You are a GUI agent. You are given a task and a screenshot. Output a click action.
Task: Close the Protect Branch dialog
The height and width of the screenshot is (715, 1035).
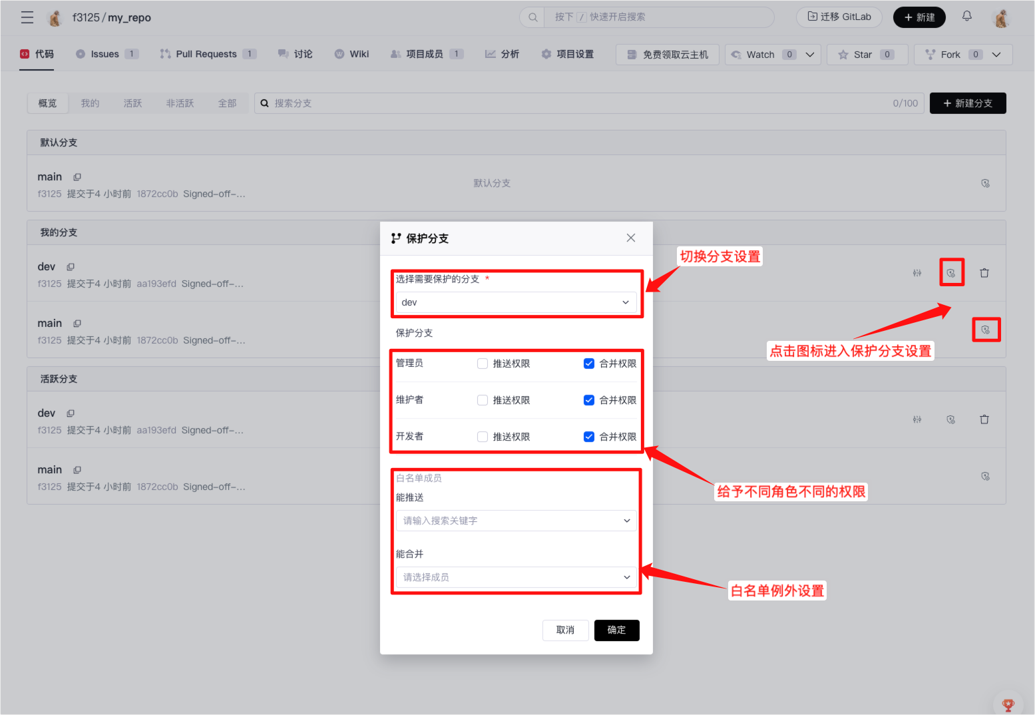coord(630,238)
